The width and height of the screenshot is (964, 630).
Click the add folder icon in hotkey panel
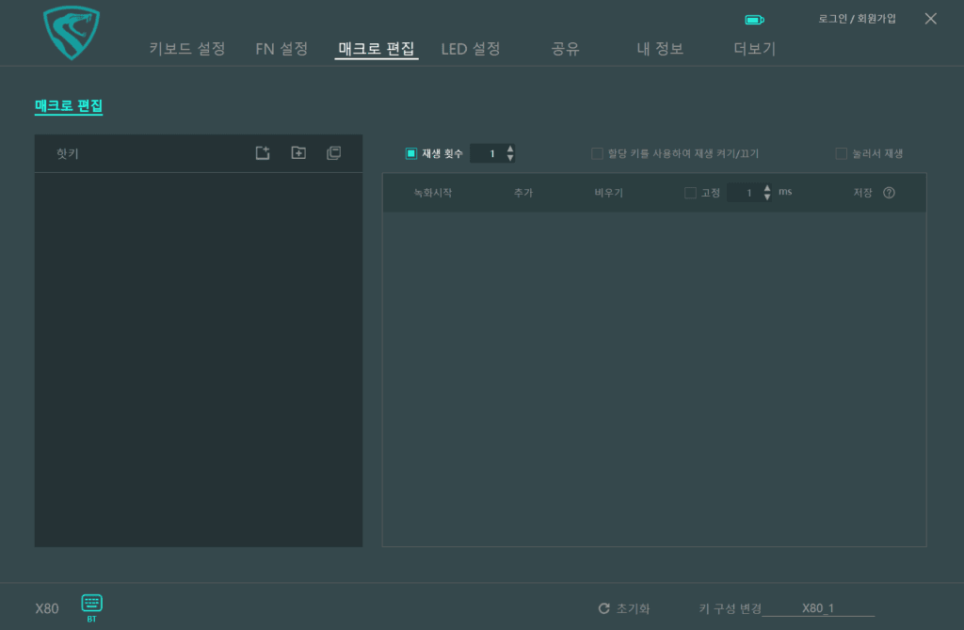tap(298, 153)
